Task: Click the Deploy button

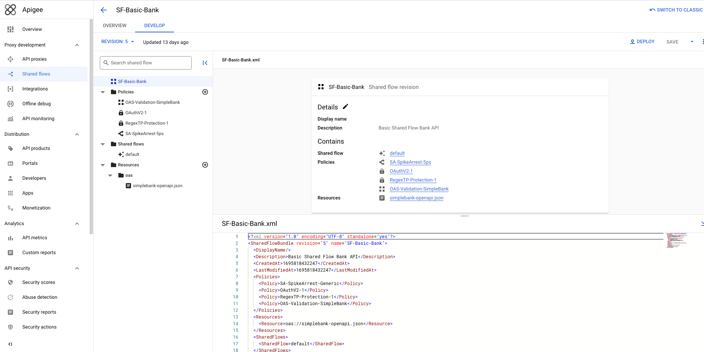Action: pyautogui.click(x=642, y=42)
